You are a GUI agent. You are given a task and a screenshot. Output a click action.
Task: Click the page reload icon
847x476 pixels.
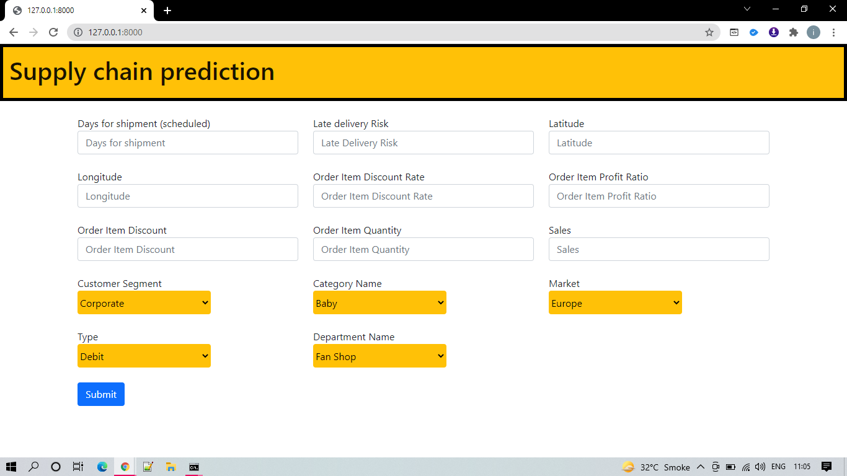pos(53,32)
